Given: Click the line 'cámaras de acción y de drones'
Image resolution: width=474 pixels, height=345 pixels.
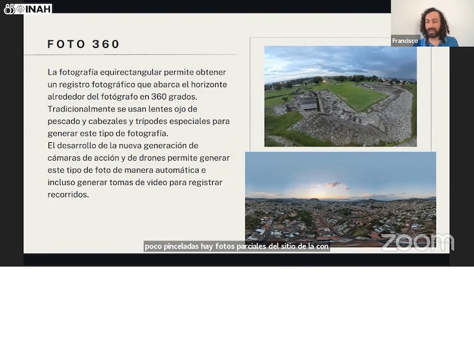Looking at the screenshot, I should [107, 158].
